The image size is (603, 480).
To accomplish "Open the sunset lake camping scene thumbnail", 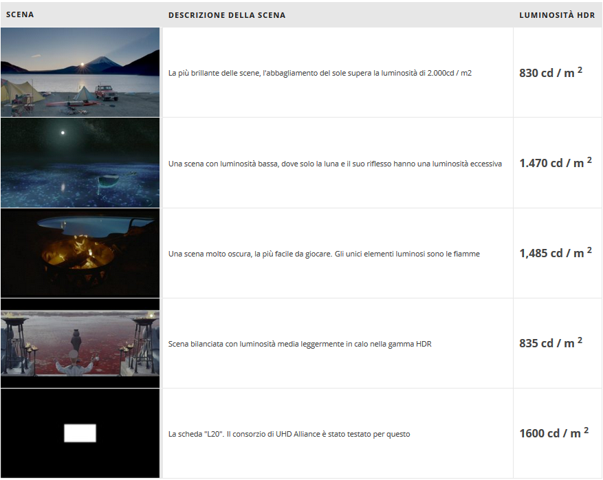I will (x=80, y=72).
